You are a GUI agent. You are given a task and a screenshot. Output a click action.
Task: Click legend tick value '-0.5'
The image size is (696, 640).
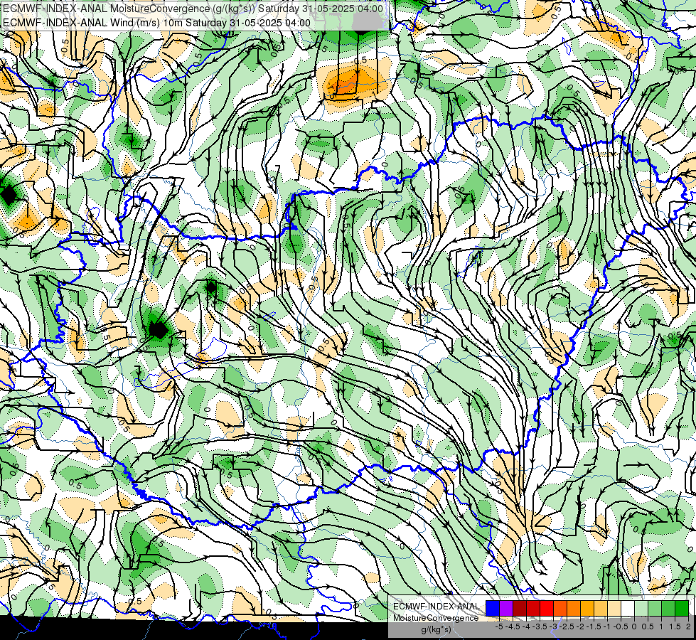[620, 626]
